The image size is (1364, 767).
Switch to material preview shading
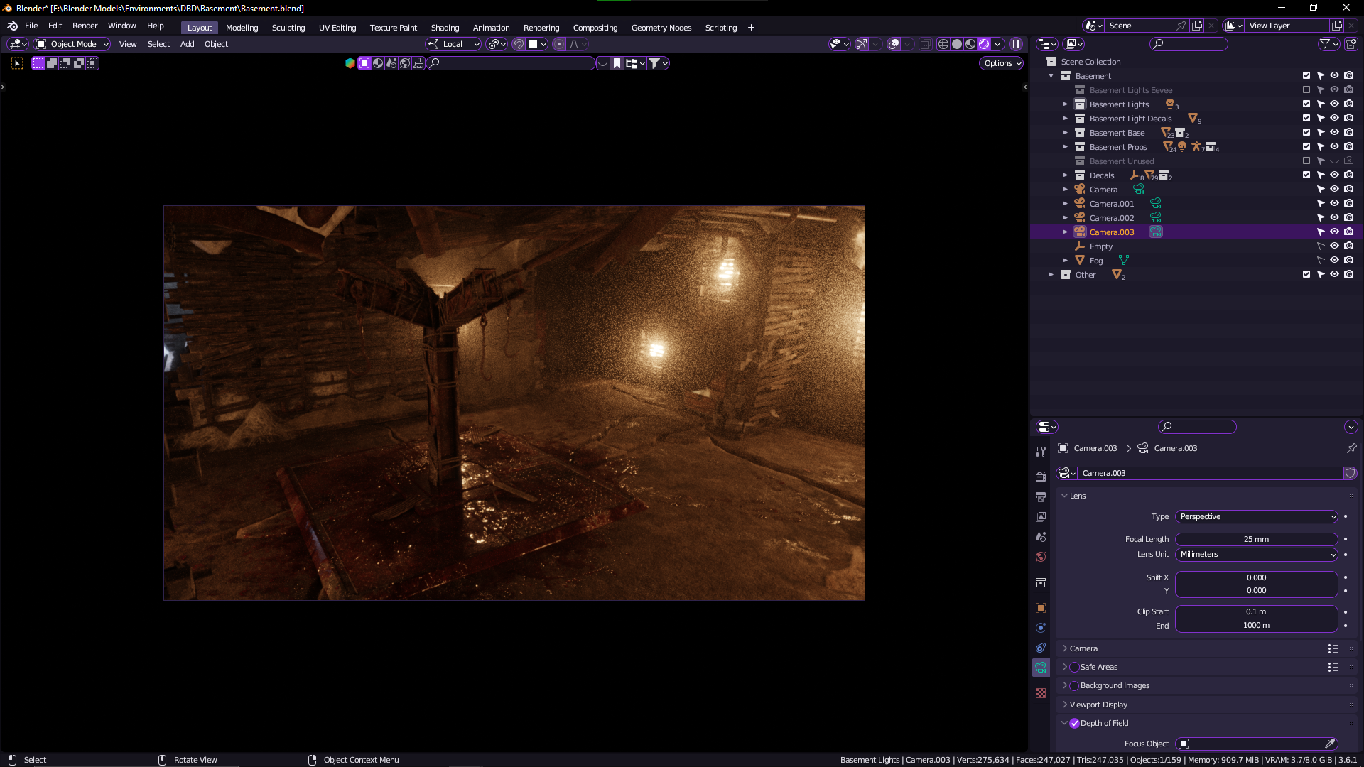pyautogui.click(x=970, y=44)
